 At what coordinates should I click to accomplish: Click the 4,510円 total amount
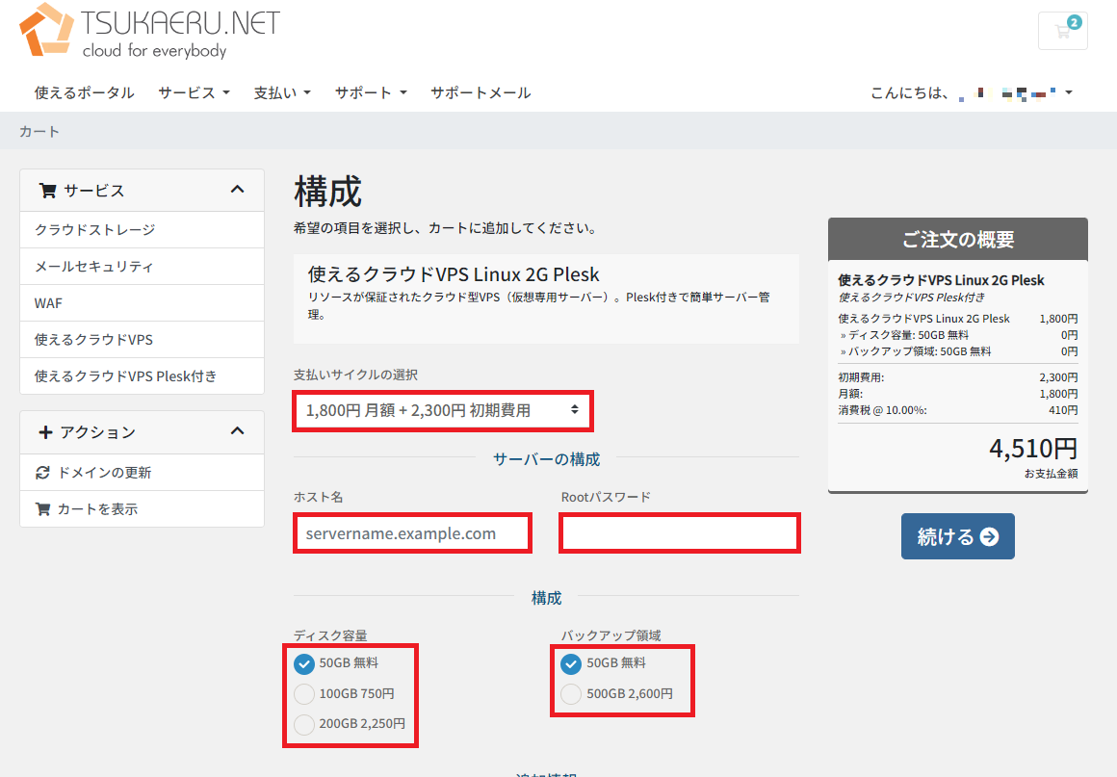click(1033, 448)
